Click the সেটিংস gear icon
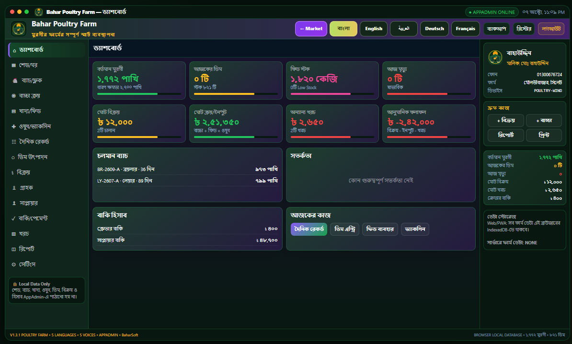Image resolution: width=572 pixels, height=344 pixels. (14, 264)
